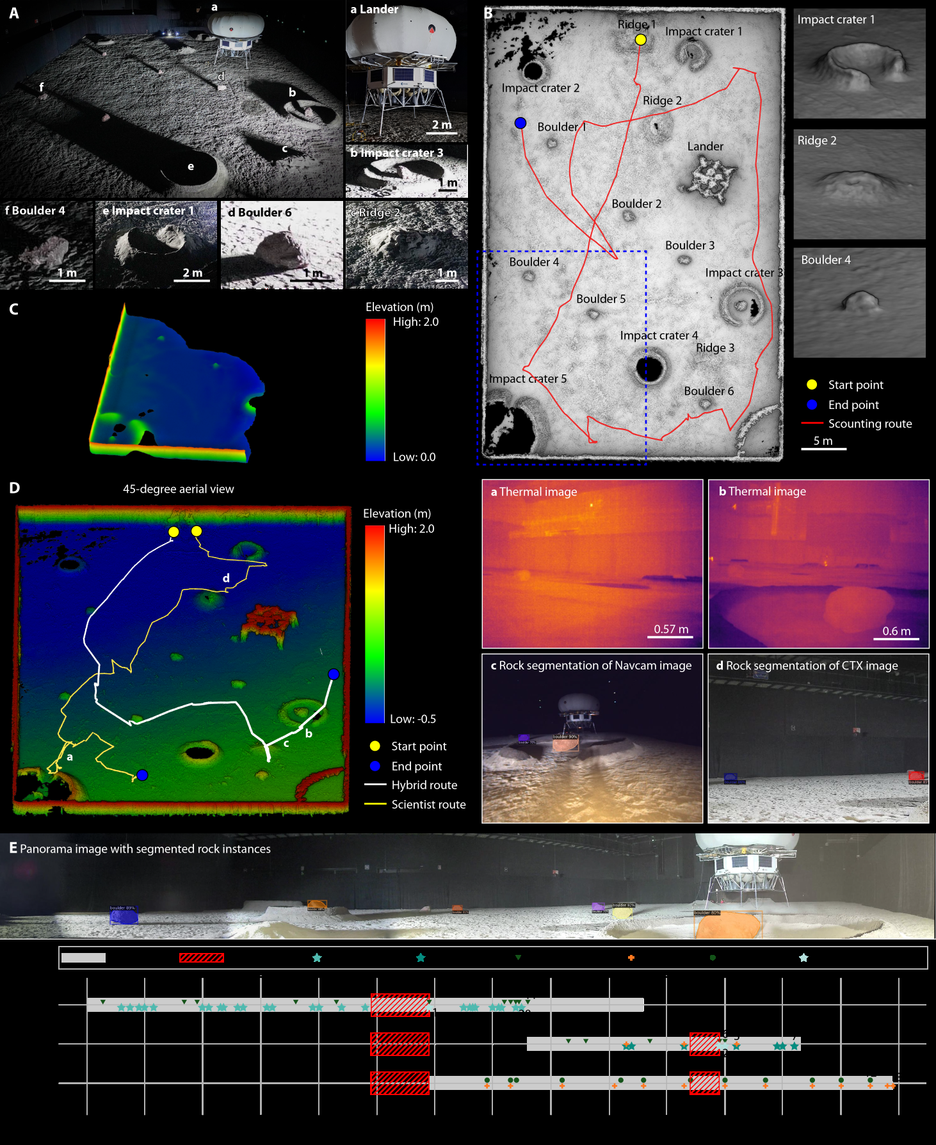Open the 'd Boulder 6' photo
The height and width of the screenshot is (1145, 936).
click(x=282, y=245)
